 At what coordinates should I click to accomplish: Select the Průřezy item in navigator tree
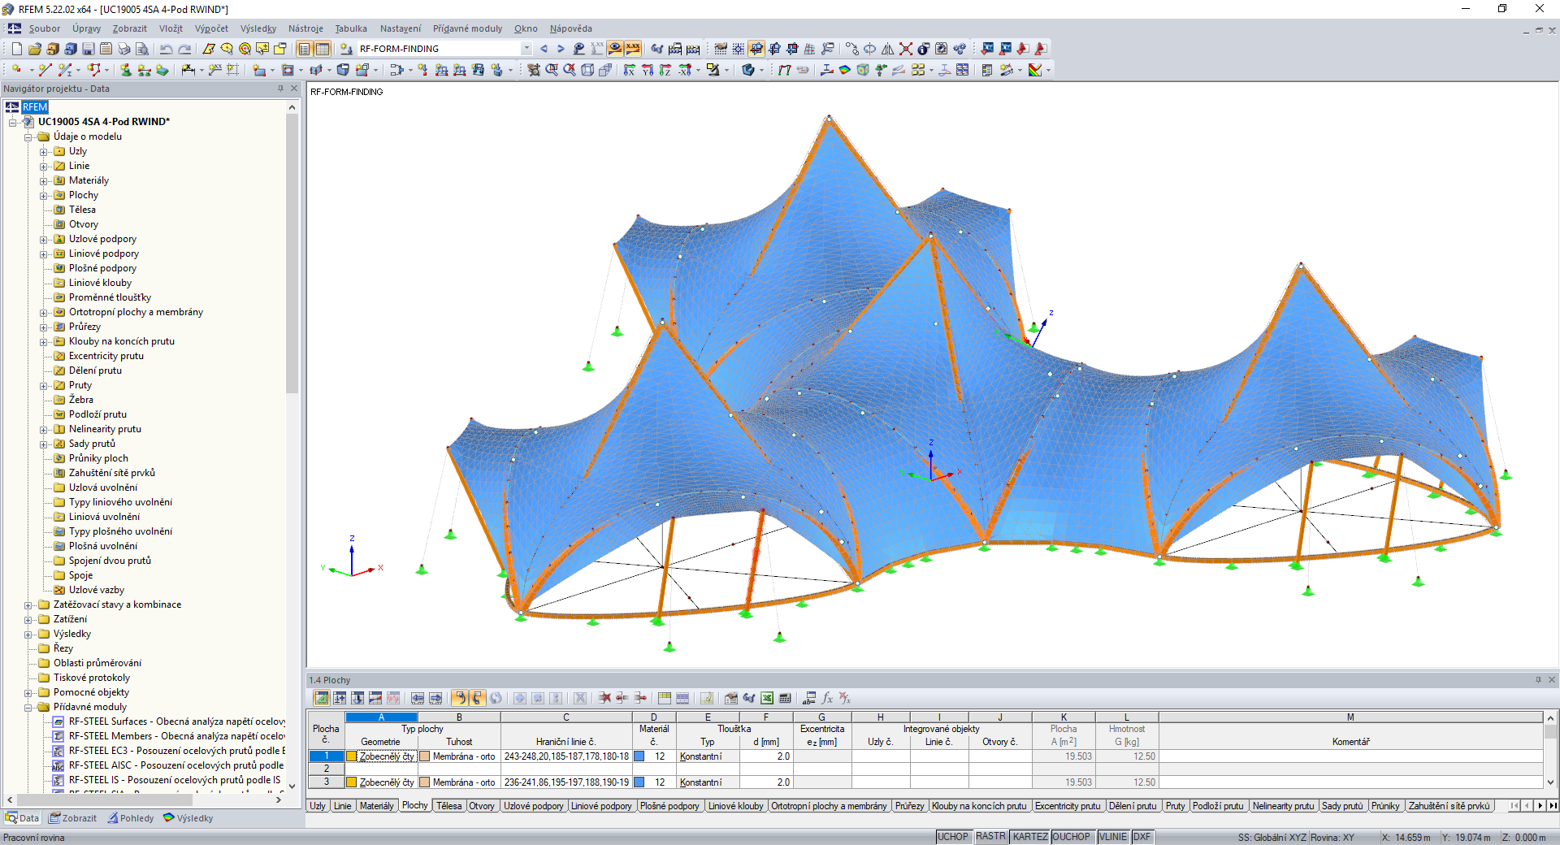tap(84, 327)
